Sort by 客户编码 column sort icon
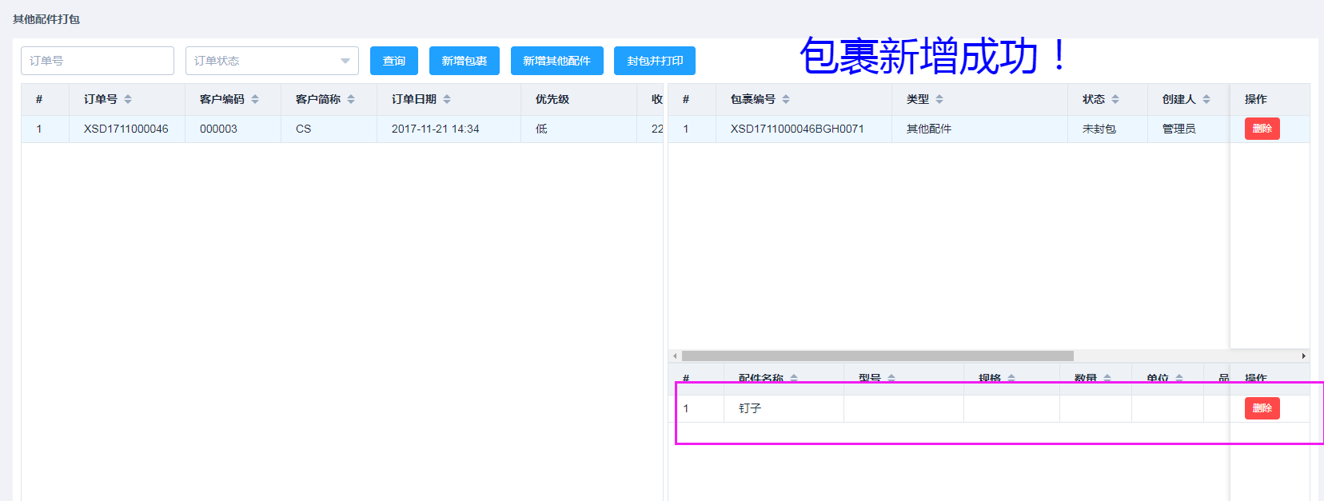 click(x=255, y=99)
